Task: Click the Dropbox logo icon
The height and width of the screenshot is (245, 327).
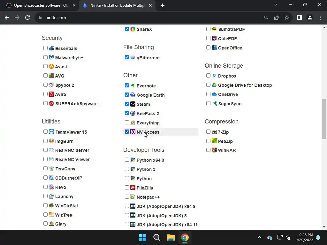Action: pos(214,76)
